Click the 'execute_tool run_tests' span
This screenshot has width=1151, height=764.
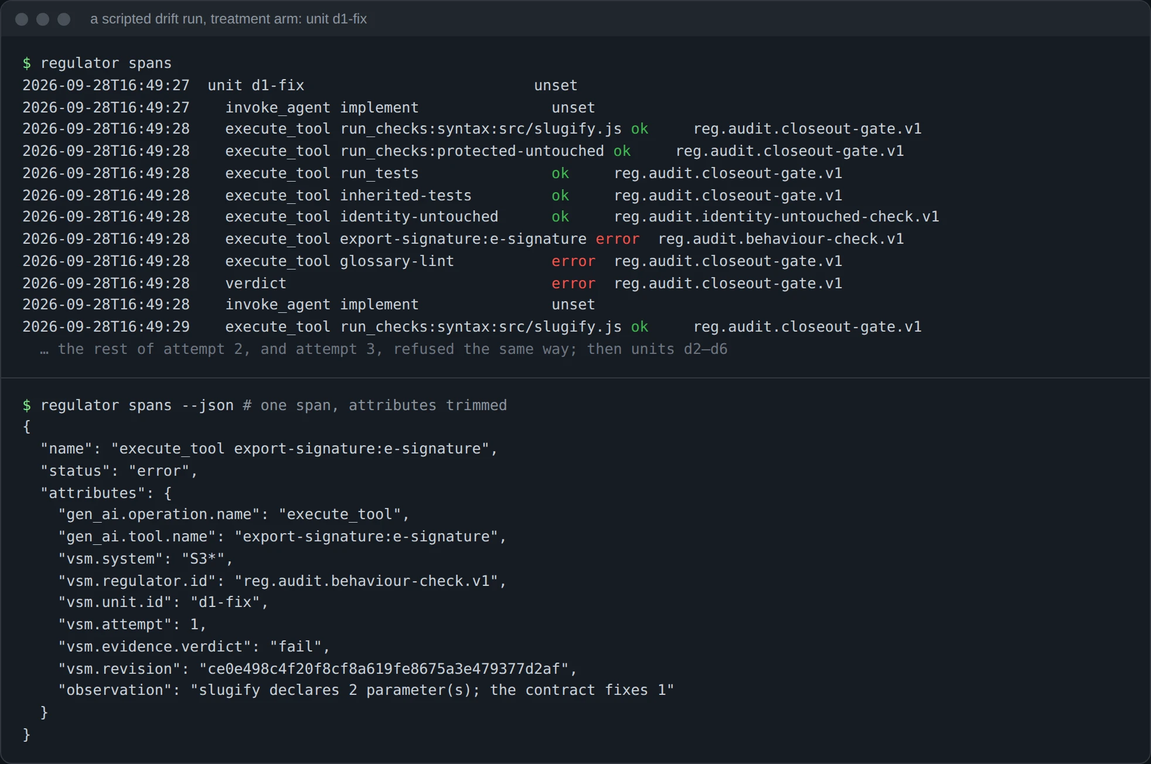click(322, 173)
